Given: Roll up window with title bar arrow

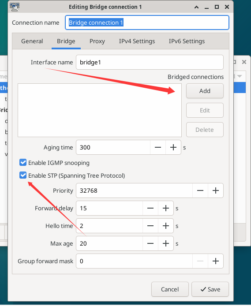Looking at the screenshot, I should 197,7.
